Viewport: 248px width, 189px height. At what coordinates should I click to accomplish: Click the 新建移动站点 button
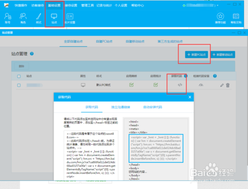coord(223,55)
